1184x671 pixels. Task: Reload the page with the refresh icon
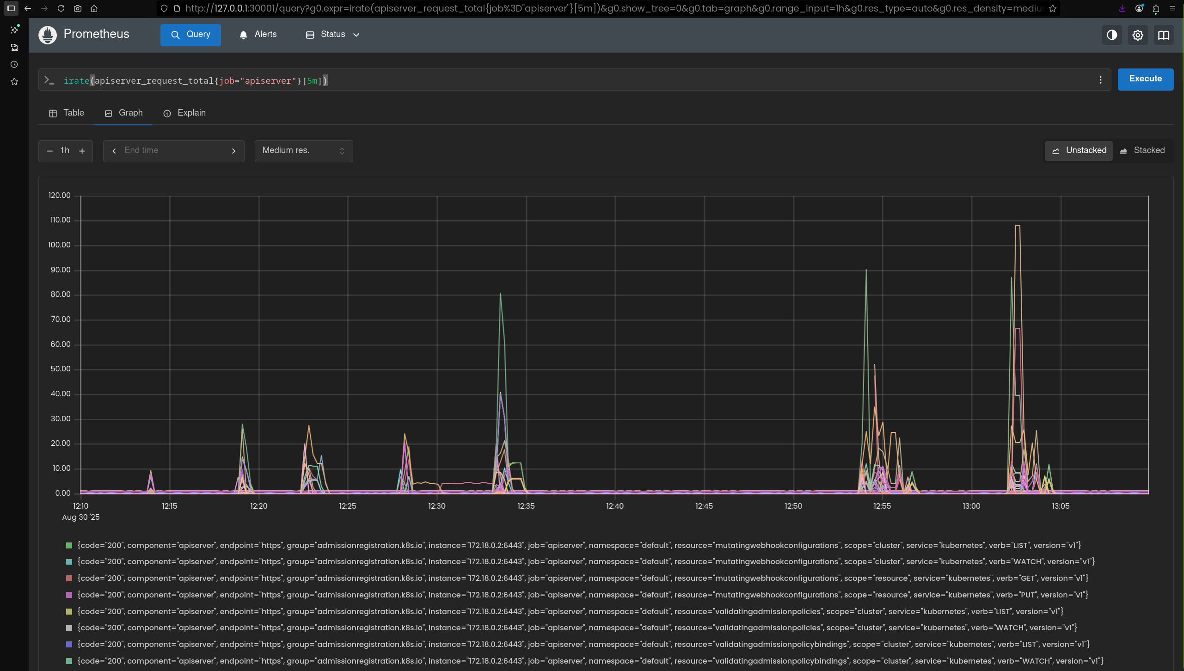click(x=61, y=8)
